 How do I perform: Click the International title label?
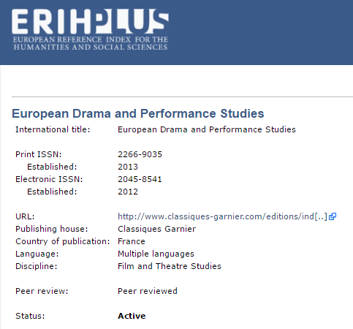tap(53, 129)
